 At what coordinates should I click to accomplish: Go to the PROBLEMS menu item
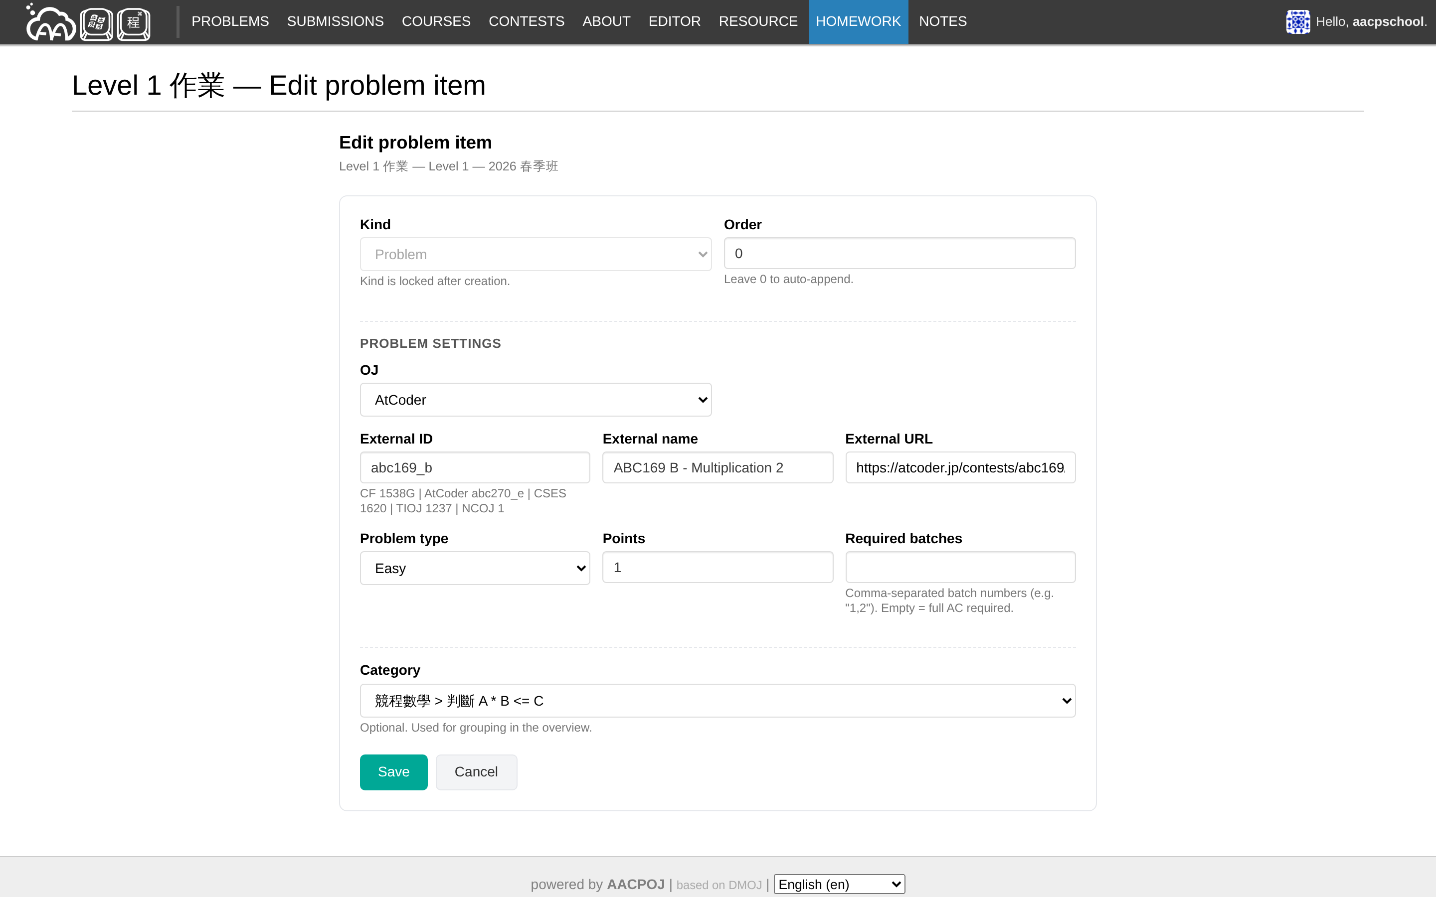pos(230,21)
